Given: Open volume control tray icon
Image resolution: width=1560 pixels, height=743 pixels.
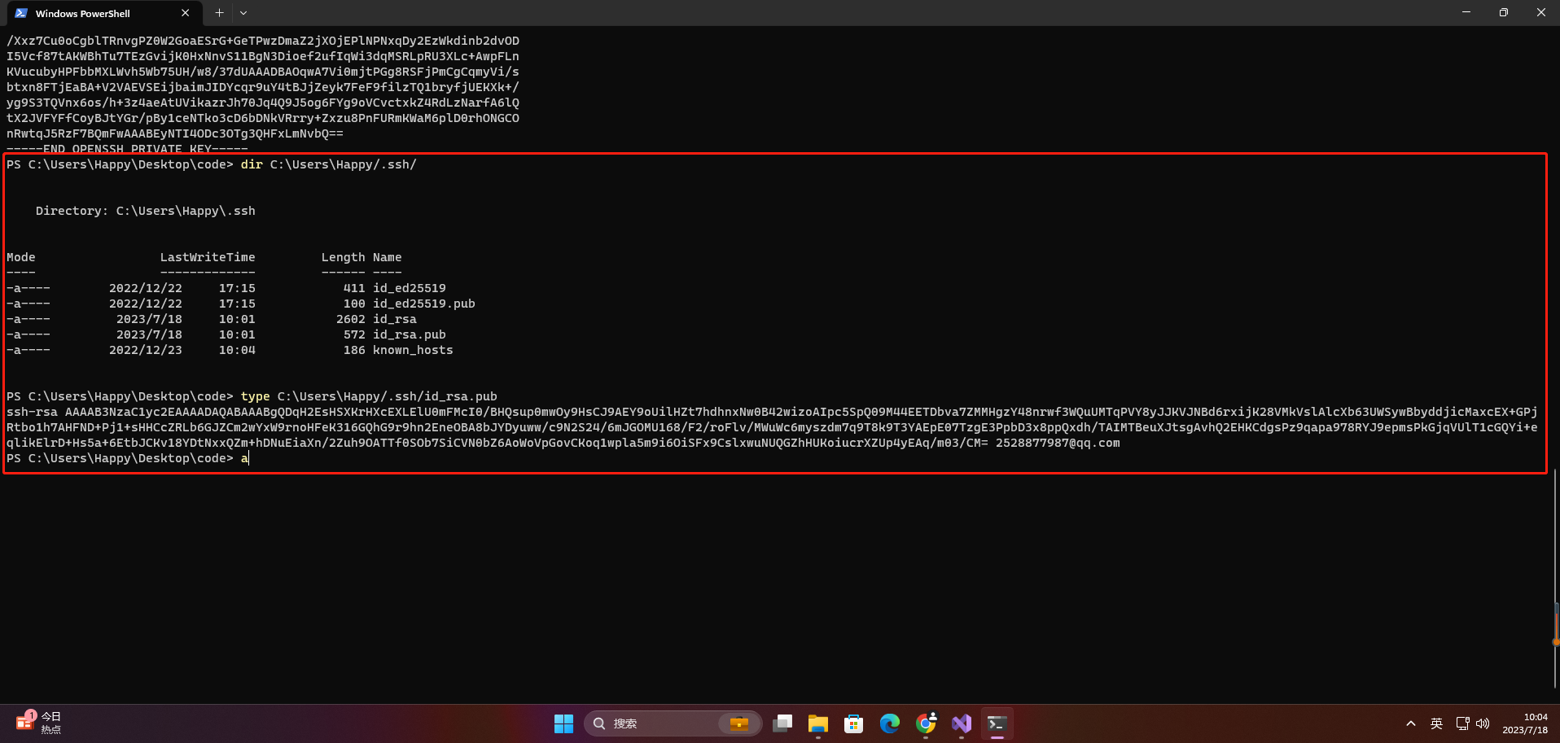Looking at the screenshot, I should (1483, 723).
